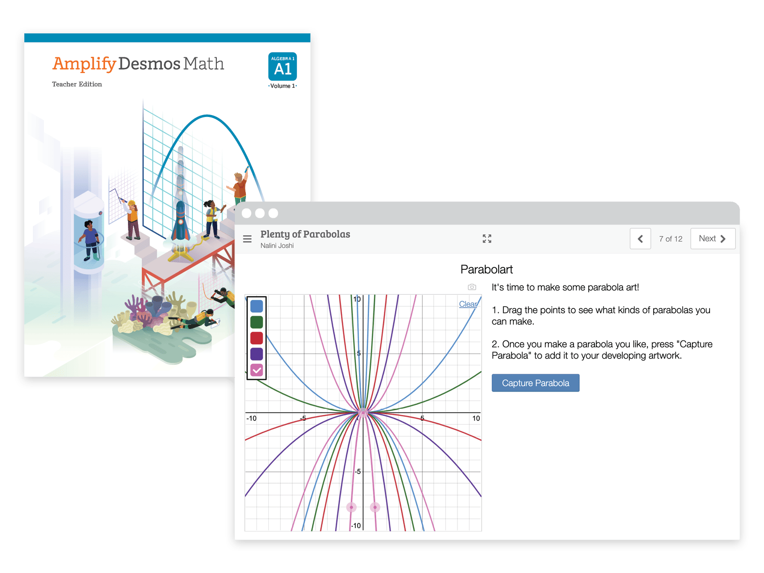This screenshot has width=764, height=573.
Task: Click the Clear link on graph
Action: (468, 304)
